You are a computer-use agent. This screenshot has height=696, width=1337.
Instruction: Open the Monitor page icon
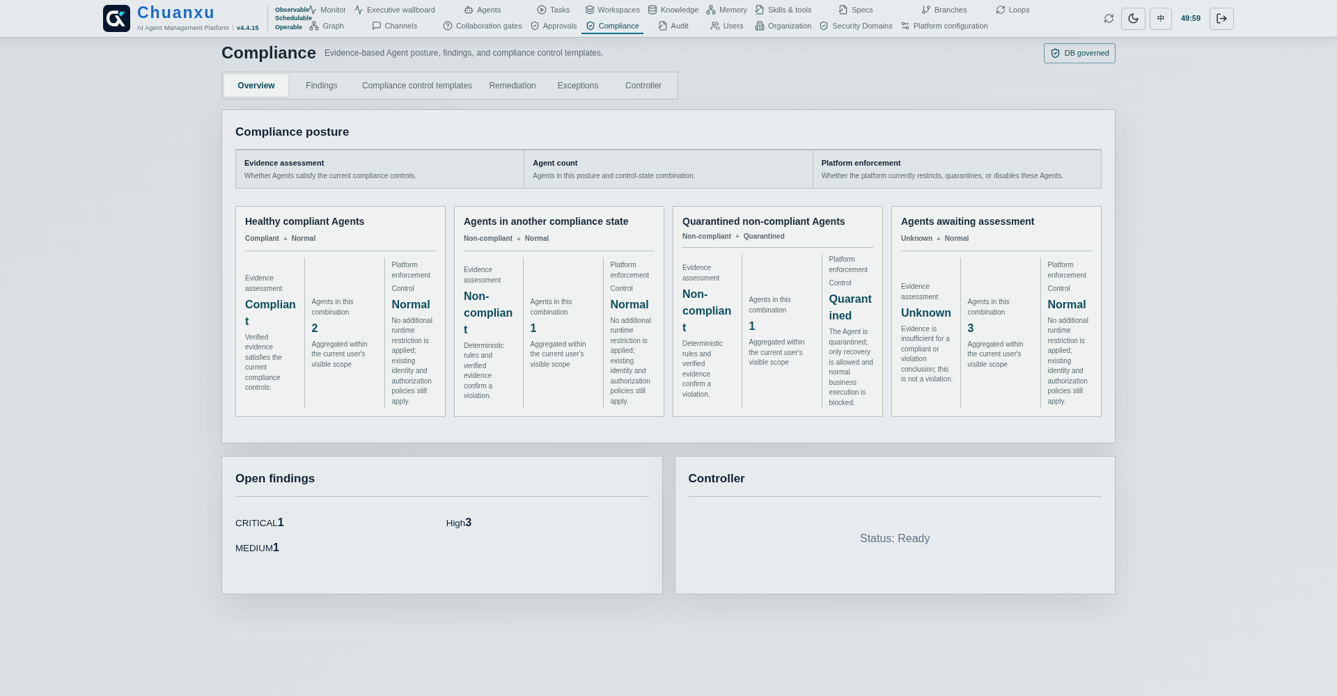coord(313,10)
